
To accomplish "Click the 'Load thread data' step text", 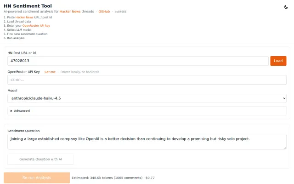I will (x=19, y=22).
